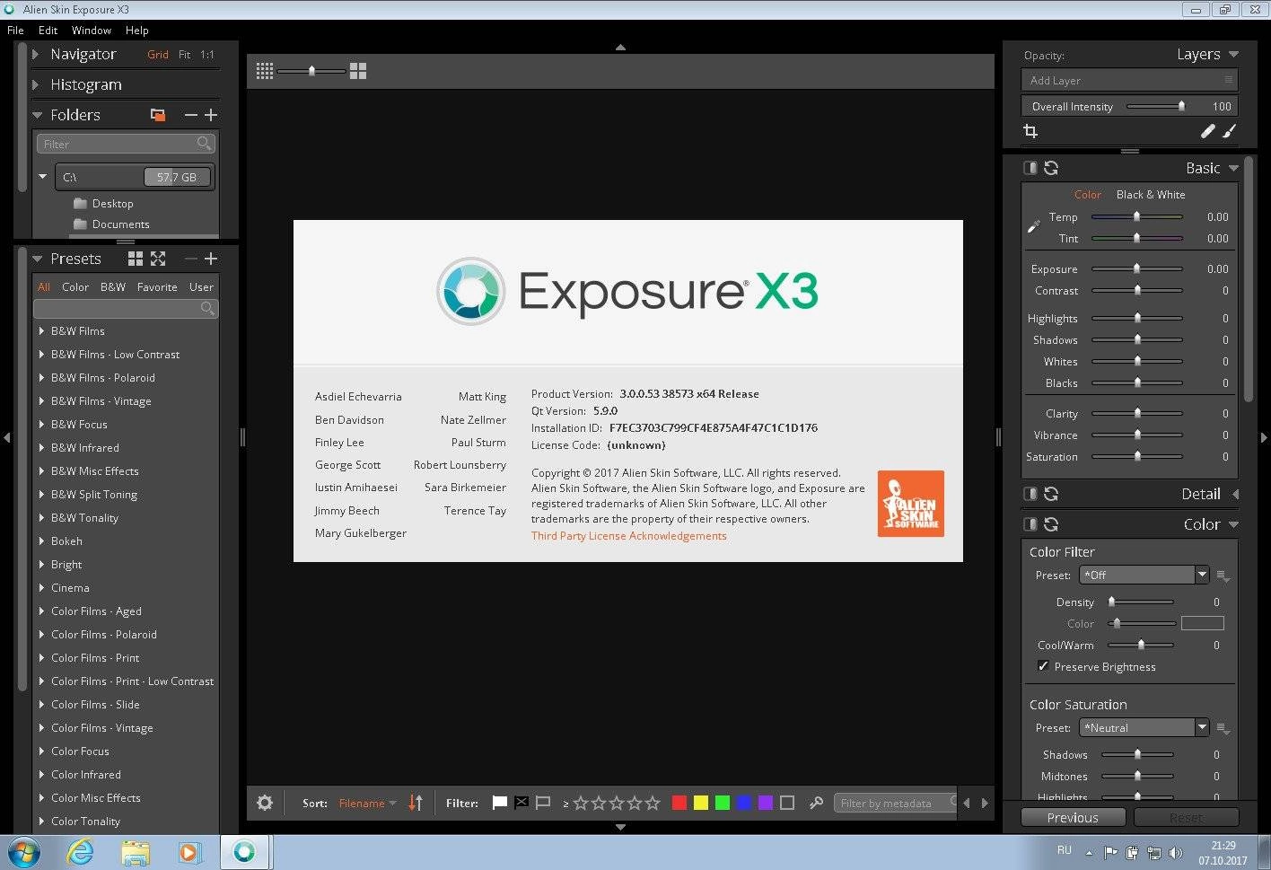Show Favorite presets tab

click(157, 287)
